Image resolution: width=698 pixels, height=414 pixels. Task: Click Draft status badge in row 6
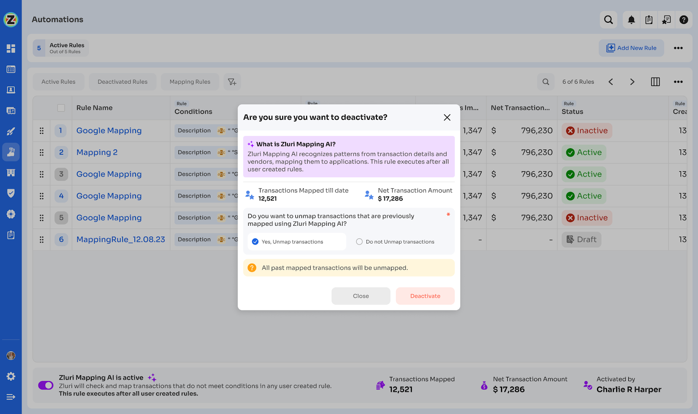pyautogui.click(x=581, y=240)
